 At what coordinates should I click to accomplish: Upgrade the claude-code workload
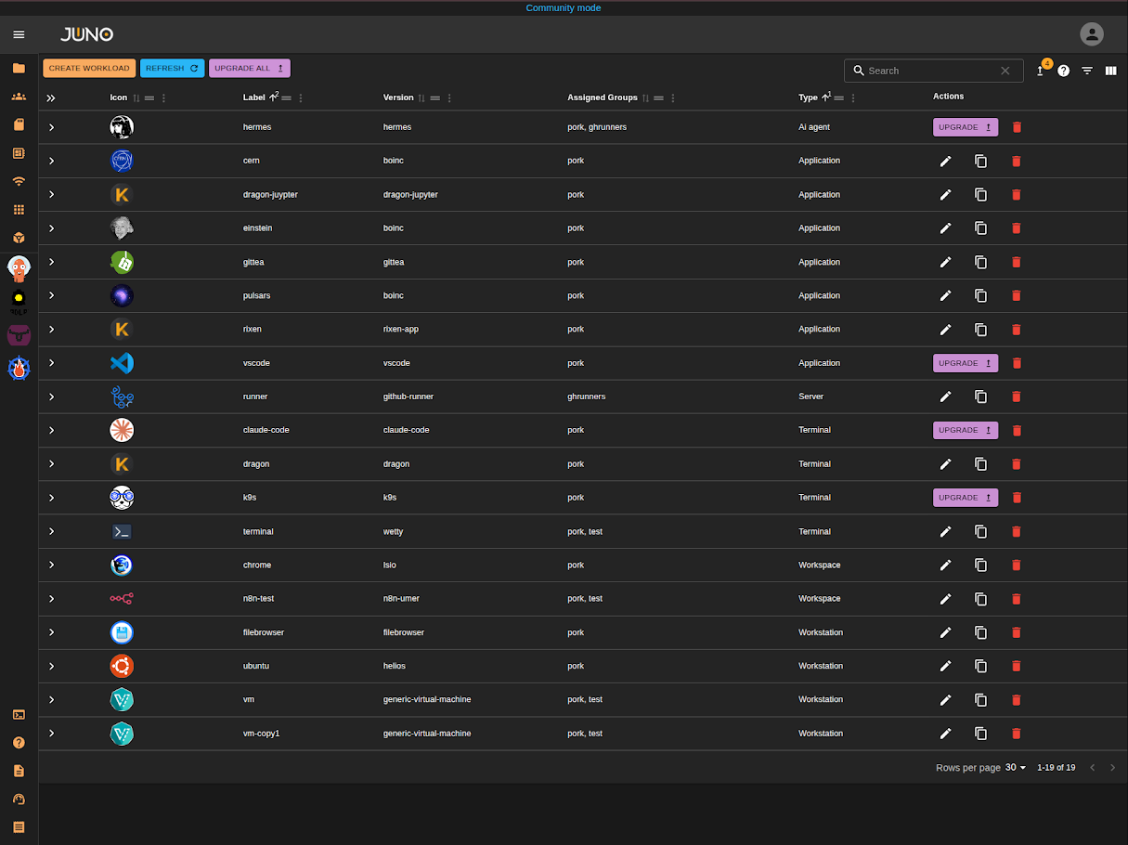pos(966,430)
